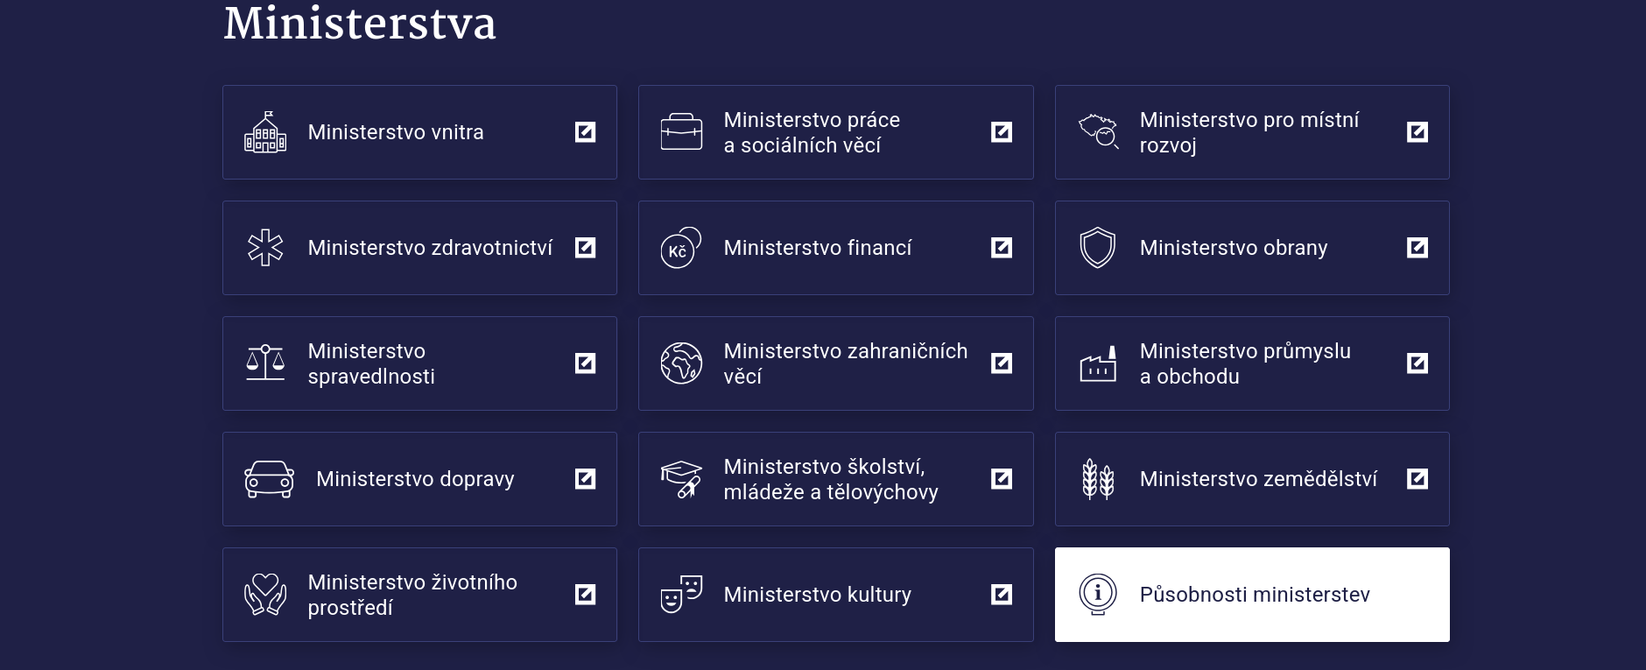Click the justice scales icon
The image size is (1646, 670).
[265, 363]
